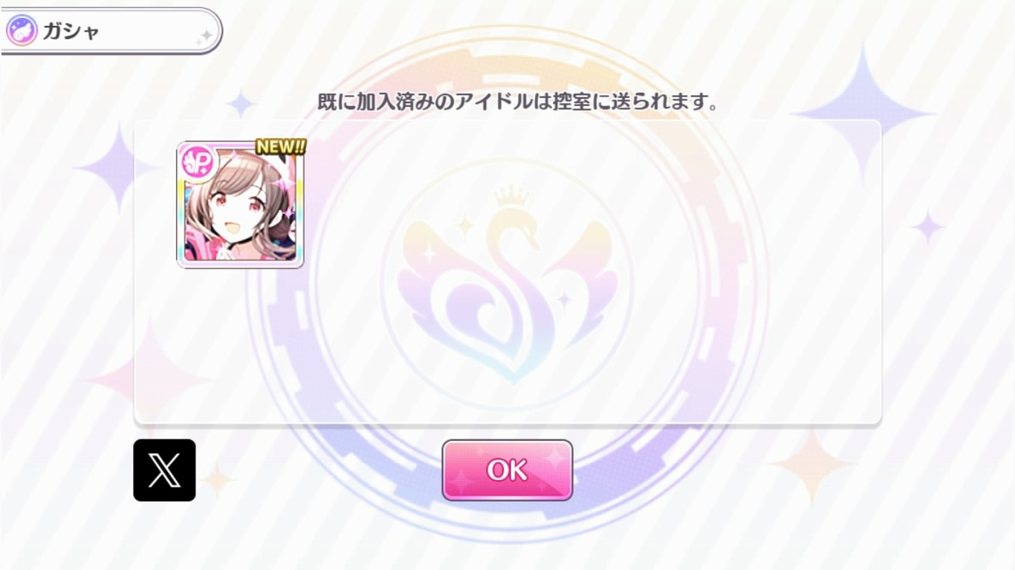Click the small purple sparkle on right edge
The height and width of the screenshot is (570, 1015).
[x=928, y=227]
